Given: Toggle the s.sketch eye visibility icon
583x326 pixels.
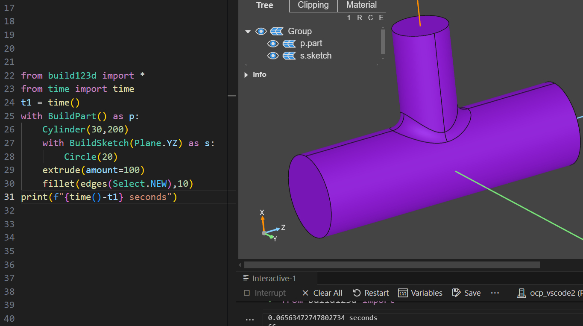Looking at the screenshot, I should tap(273, 56).
